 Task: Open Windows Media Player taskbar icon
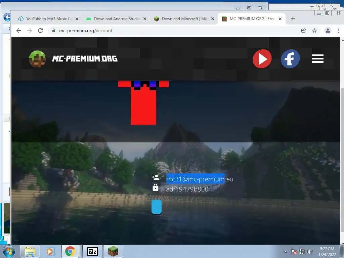point(50,251)
